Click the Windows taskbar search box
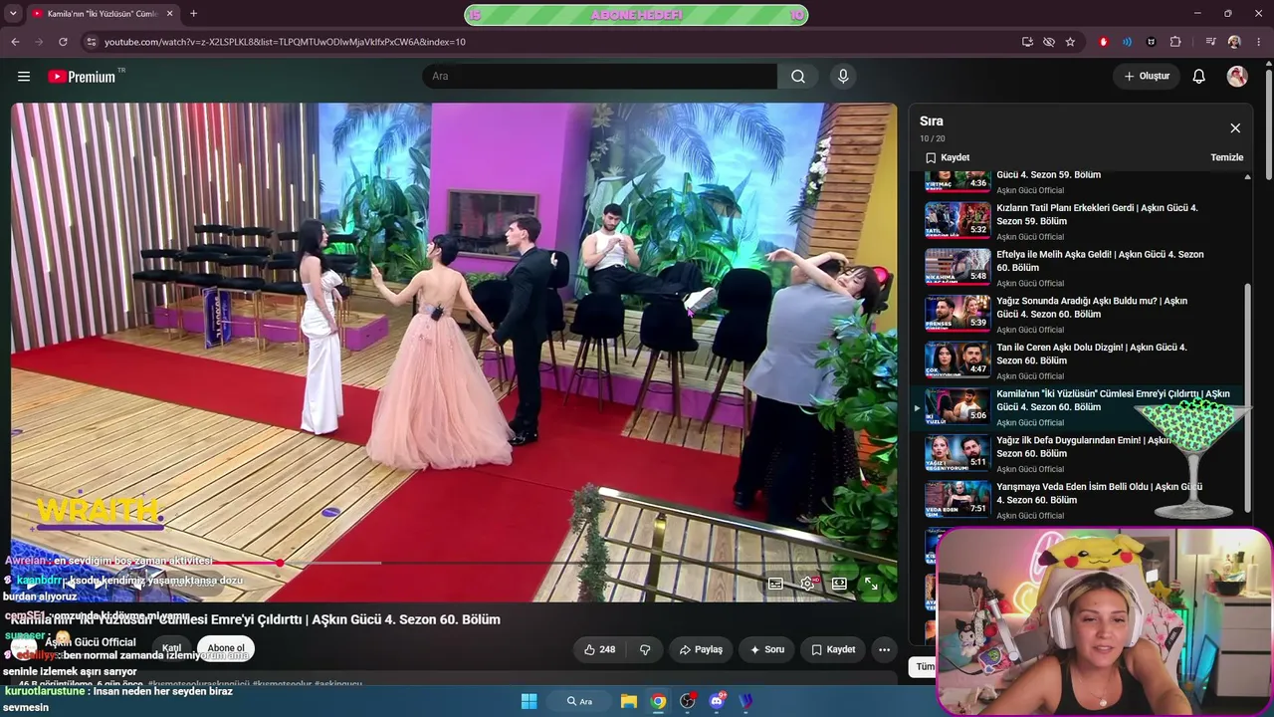The image size is (1274, 717). (x=579, y=701)
